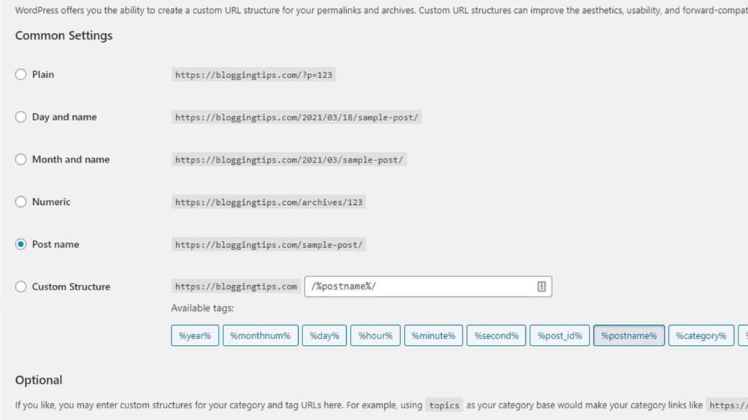
Task: Click the custom structure input field
Action: [x=428, y=287]
